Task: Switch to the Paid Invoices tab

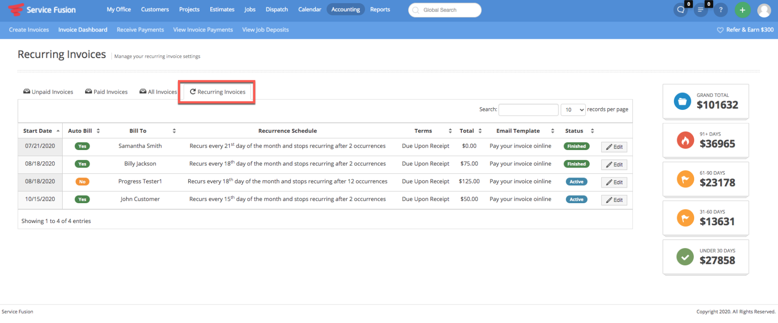Action: [x=106, y=92]
